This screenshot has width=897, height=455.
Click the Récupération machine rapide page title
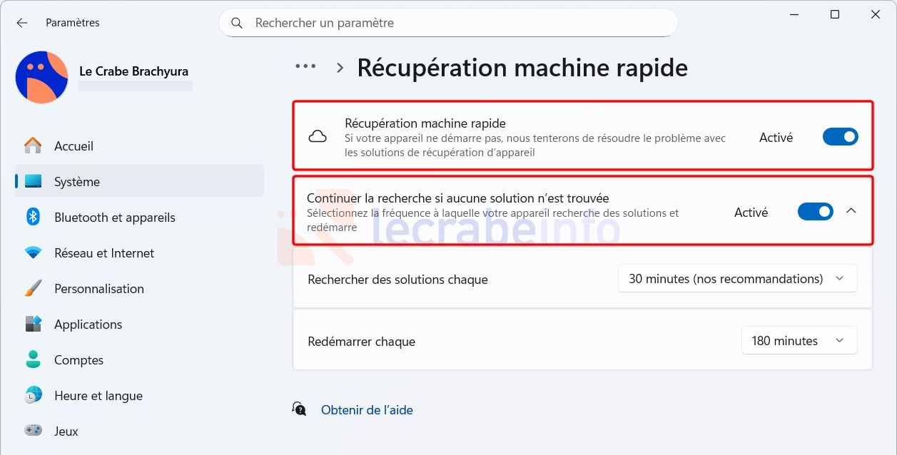tap(522, 68)
